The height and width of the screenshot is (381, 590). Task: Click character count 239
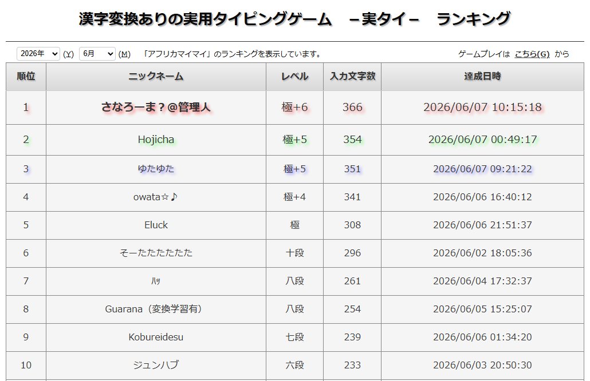pos(352,337)
